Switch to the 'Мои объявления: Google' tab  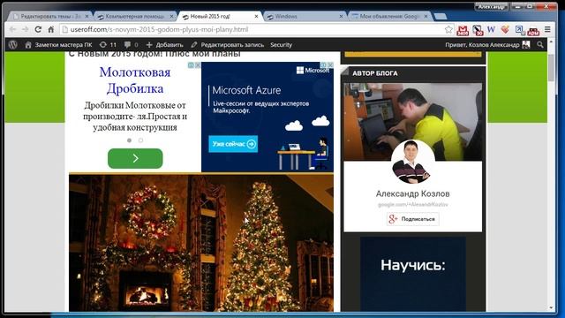389,16
